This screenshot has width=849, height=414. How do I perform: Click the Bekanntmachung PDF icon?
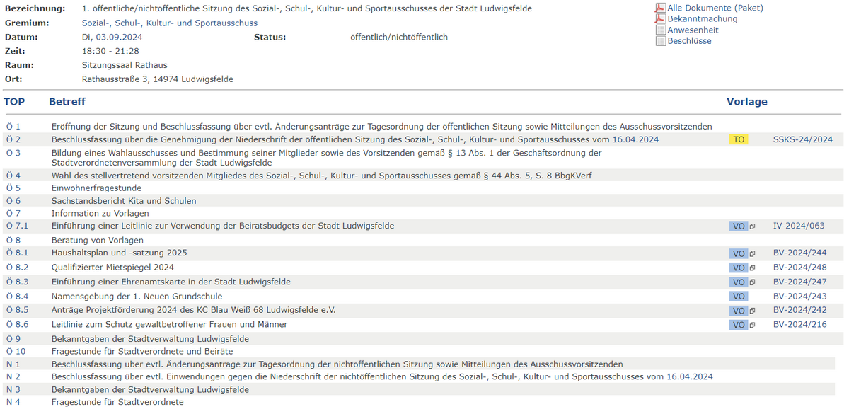pyautogui.click(x=661, y=19)
